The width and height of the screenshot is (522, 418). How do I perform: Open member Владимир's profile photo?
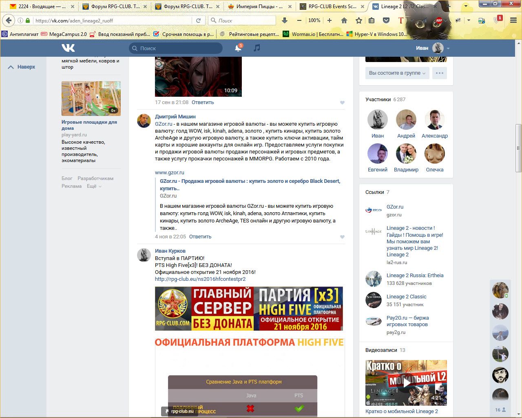(406, 153)
